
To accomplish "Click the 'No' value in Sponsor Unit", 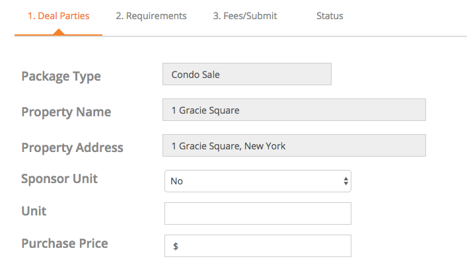I will pos(176,180).
